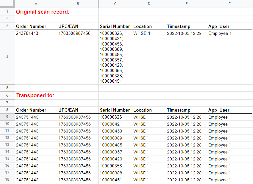Viewport: 253px width, 184px height.
Task: Click 'WHSE 1' in row 4
Action: tap(142, 33)
